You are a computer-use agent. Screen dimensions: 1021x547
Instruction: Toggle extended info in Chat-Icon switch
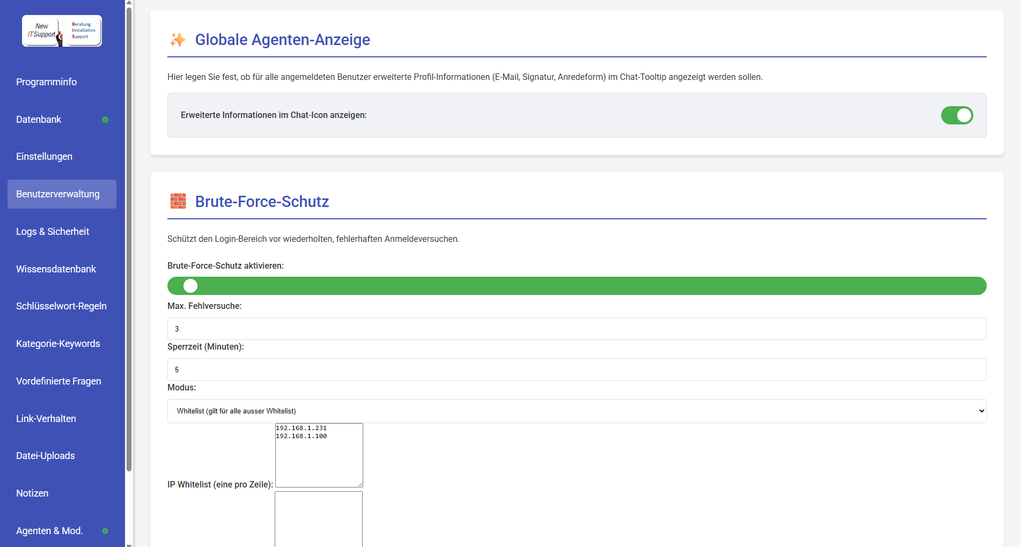tap(957, 115)
